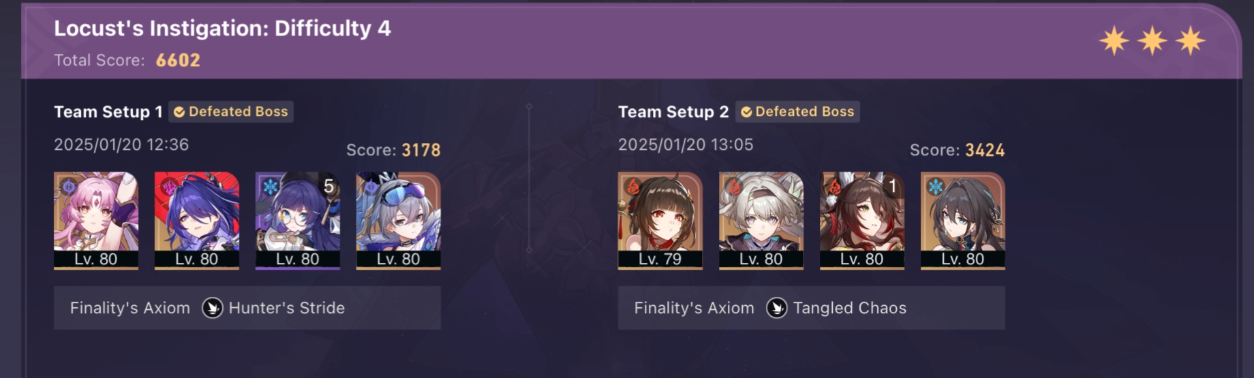Screen dimensions: 1254x378
Task: Click the ice element icon on glasses character
Action: point(271,186)
